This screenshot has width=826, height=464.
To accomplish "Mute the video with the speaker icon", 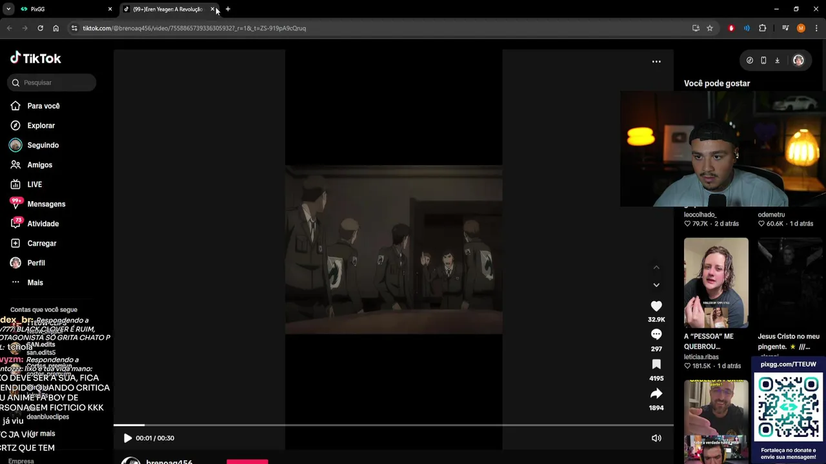I will pos(656,438).
